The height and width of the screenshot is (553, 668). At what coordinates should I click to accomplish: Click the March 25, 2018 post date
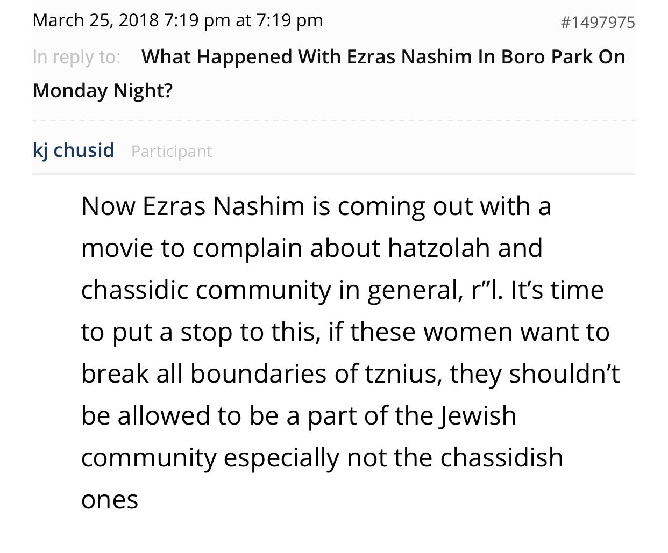click(x=96, y=20)
